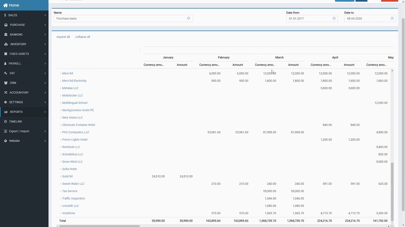Viewport: 405px width, 227px height.
Task: Click the icon beside VAT
Action: 6,73
